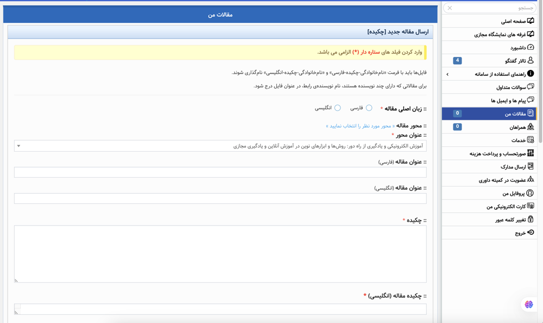Click the محور مورد نظر را انتخاب نمایید link
Image resolution: width=543 pixels, height=323 pixels.
pyautogui.click(x=360, y=126)
